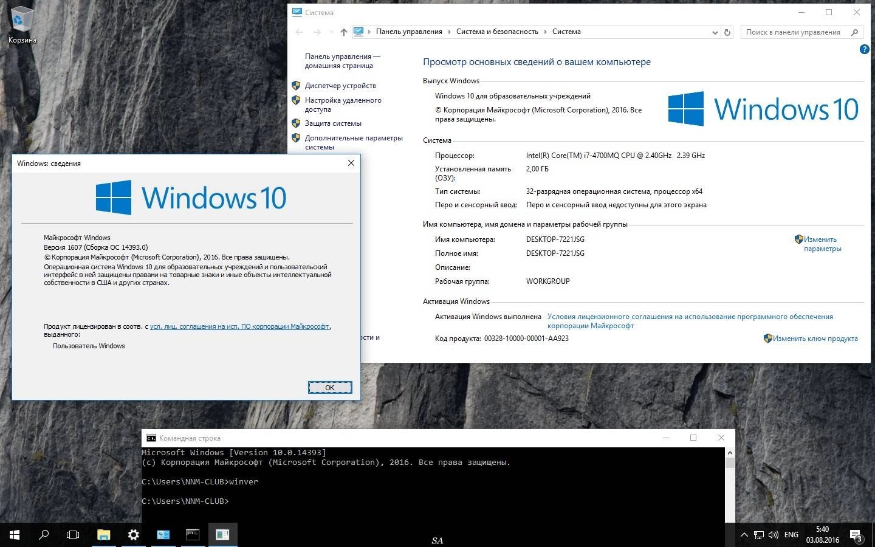This screenshot has height=547, width=875.
Task: Minimize the System window
Action: point(801,12)
